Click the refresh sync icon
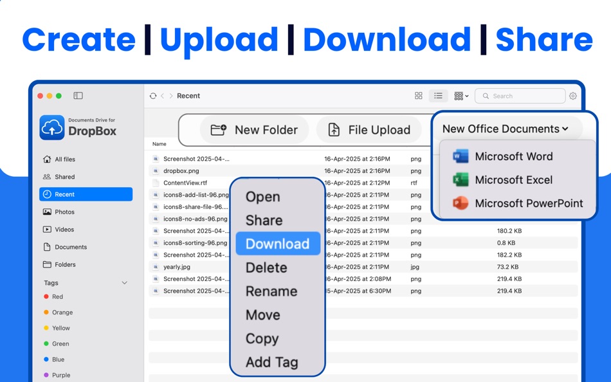Screen dimensions: 611x382 coord(153,96)
